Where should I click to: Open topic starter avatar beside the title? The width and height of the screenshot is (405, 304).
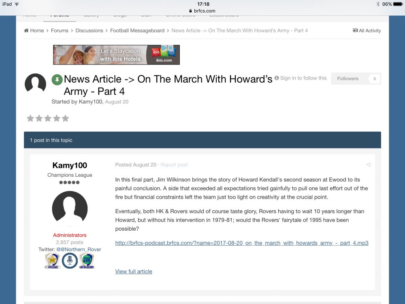pyautogui.click(x=35, y=84)
